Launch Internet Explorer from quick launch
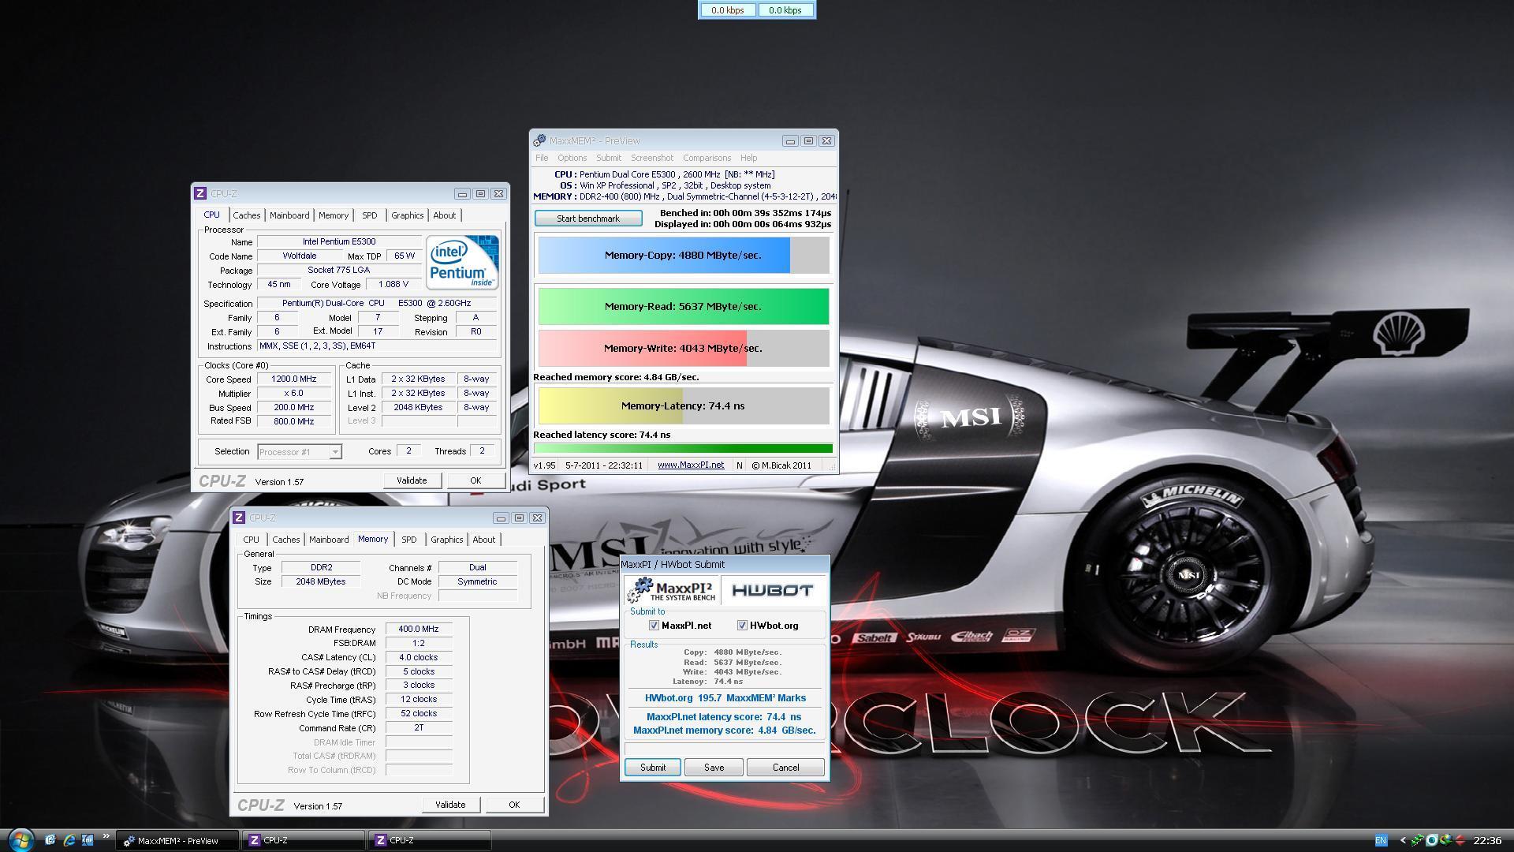 [x=69, y=840]
